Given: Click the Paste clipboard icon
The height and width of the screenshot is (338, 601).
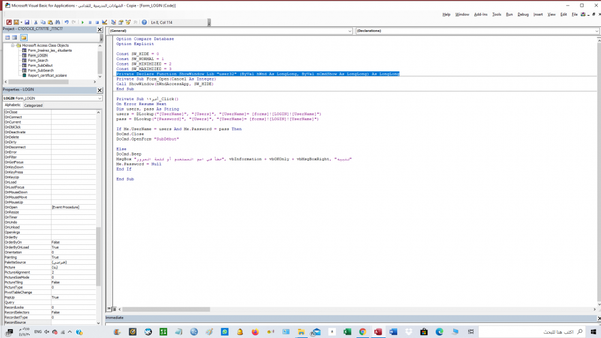Looking at the screenshot, I should pyautogui.click(x=50, y=23).
